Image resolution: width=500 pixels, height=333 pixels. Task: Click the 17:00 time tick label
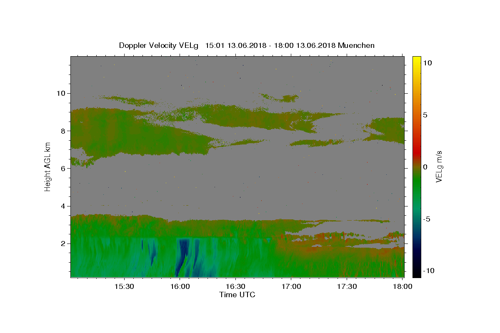point(291,286)
